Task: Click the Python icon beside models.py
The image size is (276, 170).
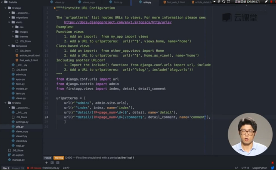Action: click(13, 88)
